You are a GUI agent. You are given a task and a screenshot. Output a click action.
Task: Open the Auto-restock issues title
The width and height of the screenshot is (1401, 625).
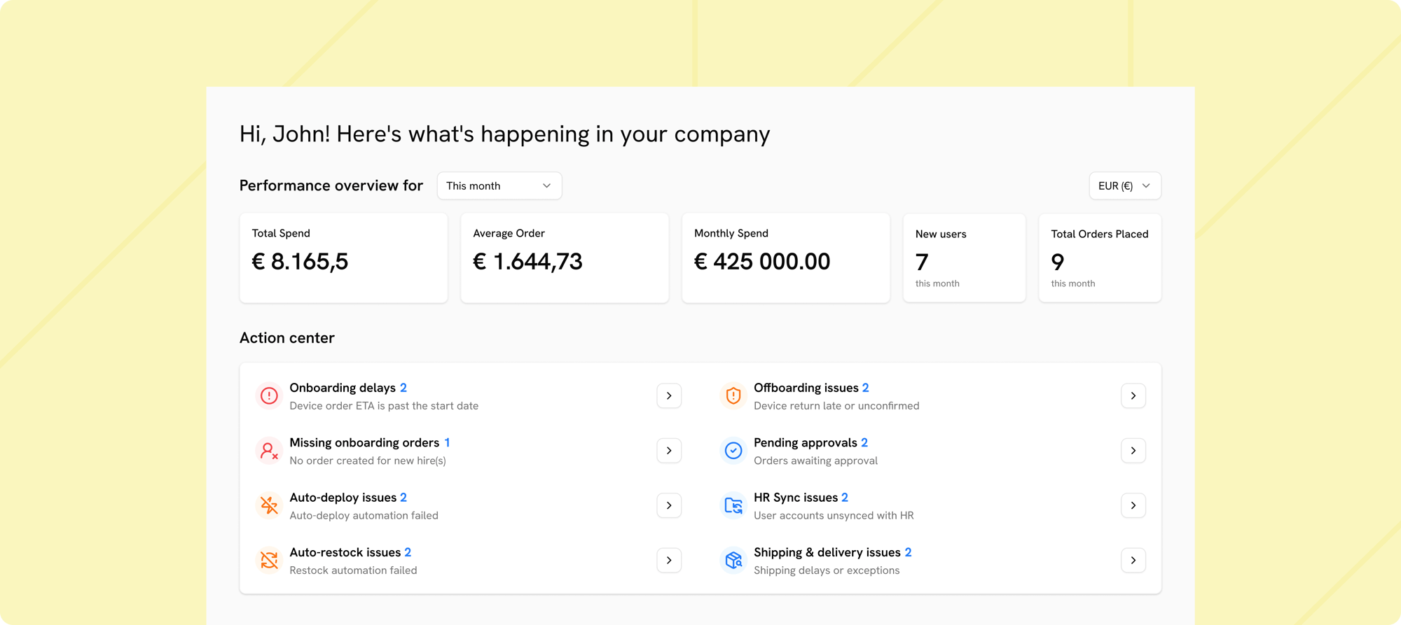click(x=345, y=552)
